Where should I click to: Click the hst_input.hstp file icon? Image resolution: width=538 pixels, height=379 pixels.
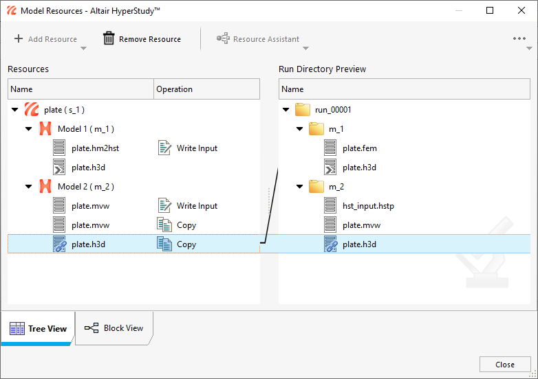click(x=330, y=206)
